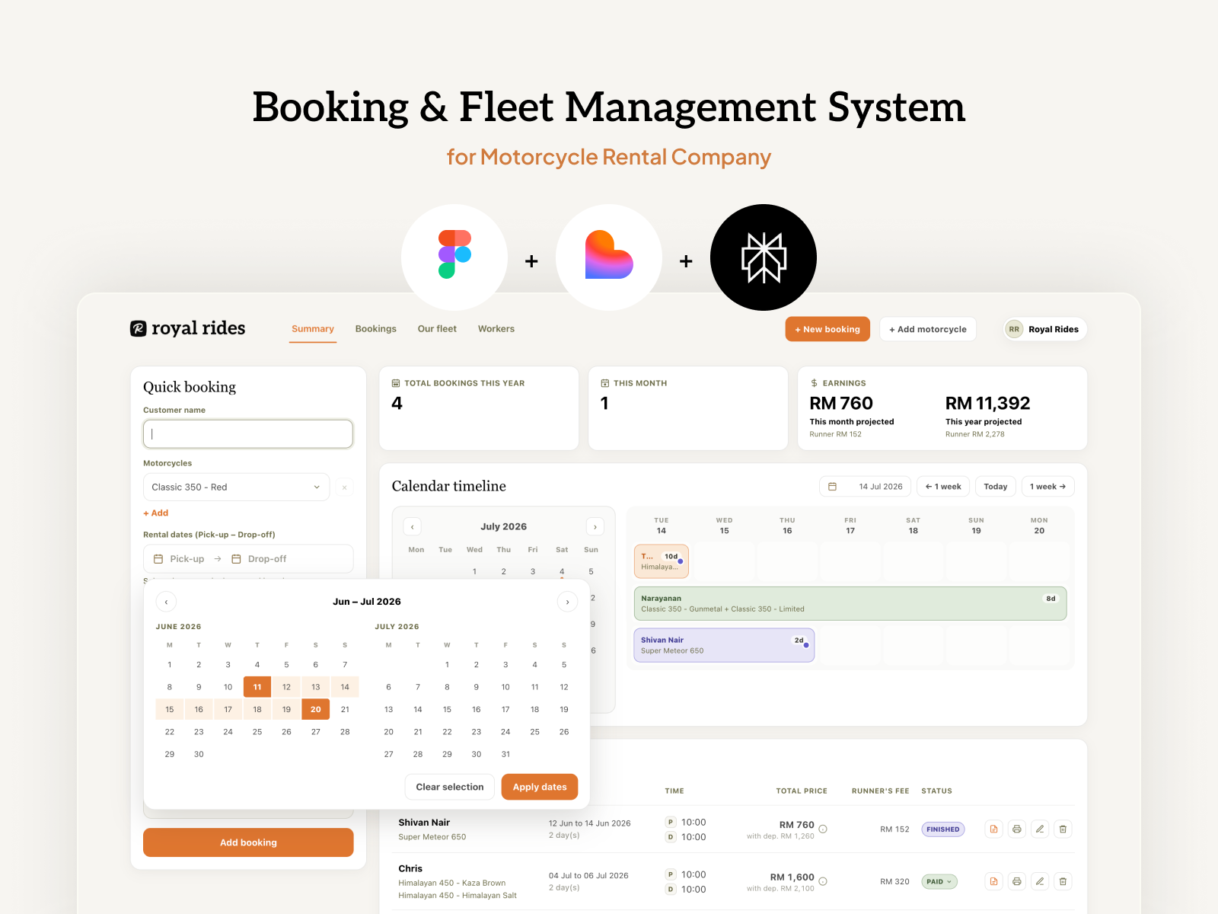
Task: Select June 11 in the date range popup
Action: pyautogui.click(x=257, y=687)
